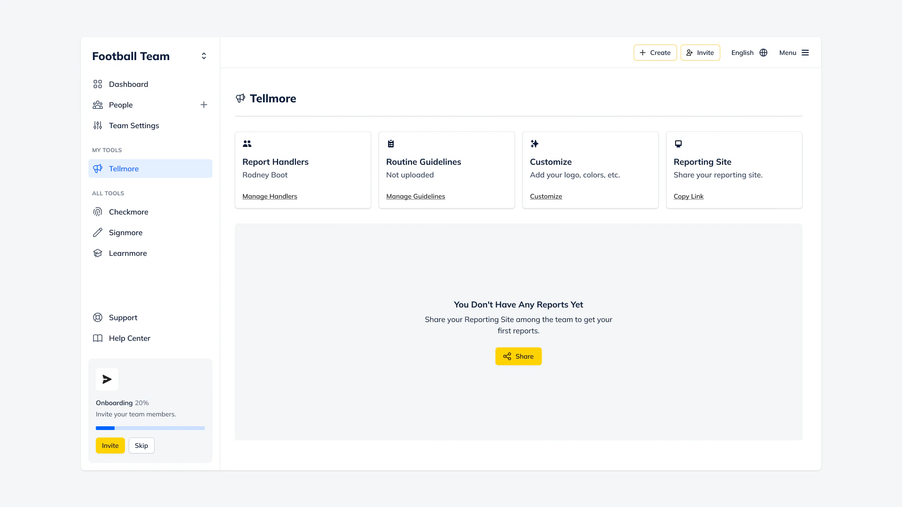
Task: Open Signmore under All Tools
Action: 150,232
